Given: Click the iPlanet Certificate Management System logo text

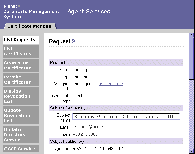Looking at the screenshot, I should 31,12.
